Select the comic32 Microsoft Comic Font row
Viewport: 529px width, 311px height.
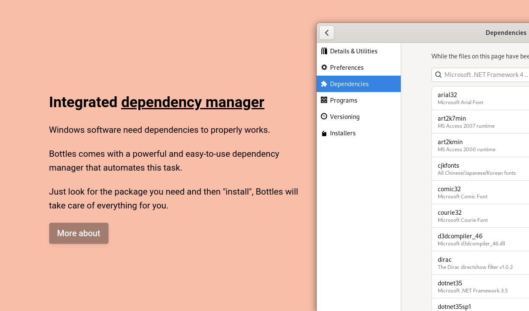[x=480, y=192]
